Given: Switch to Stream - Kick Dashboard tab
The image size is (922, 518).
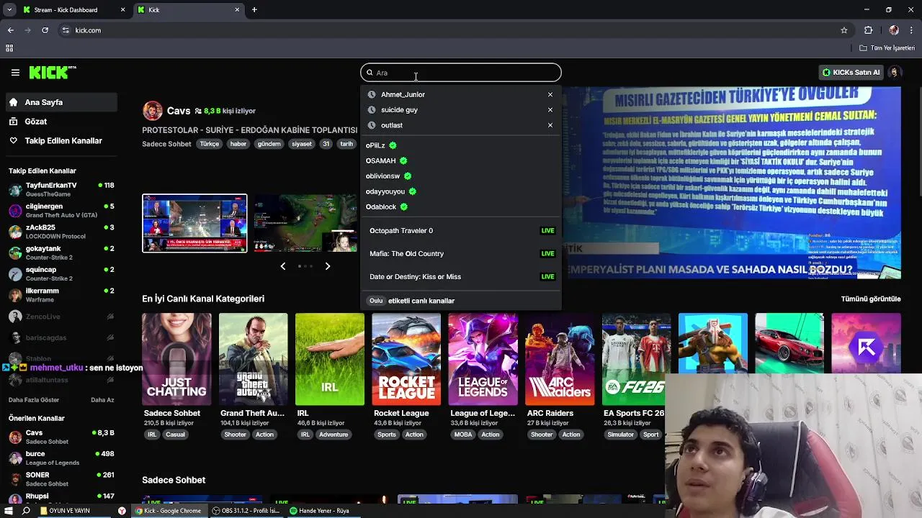Looking at the screenshot, I should tap(73, 10).
